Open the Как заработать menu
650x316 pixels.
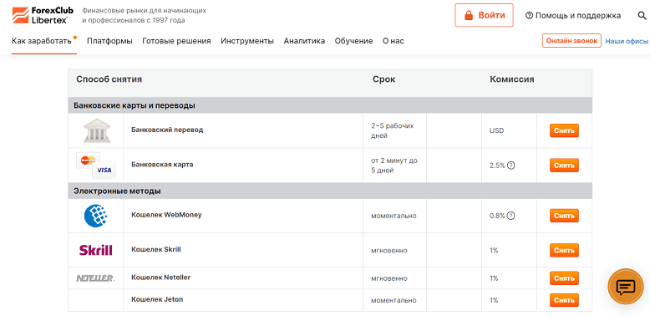coord(42,41)
